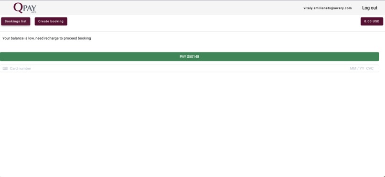
Task: Open the Bookings list page
Action: (16, 21)
